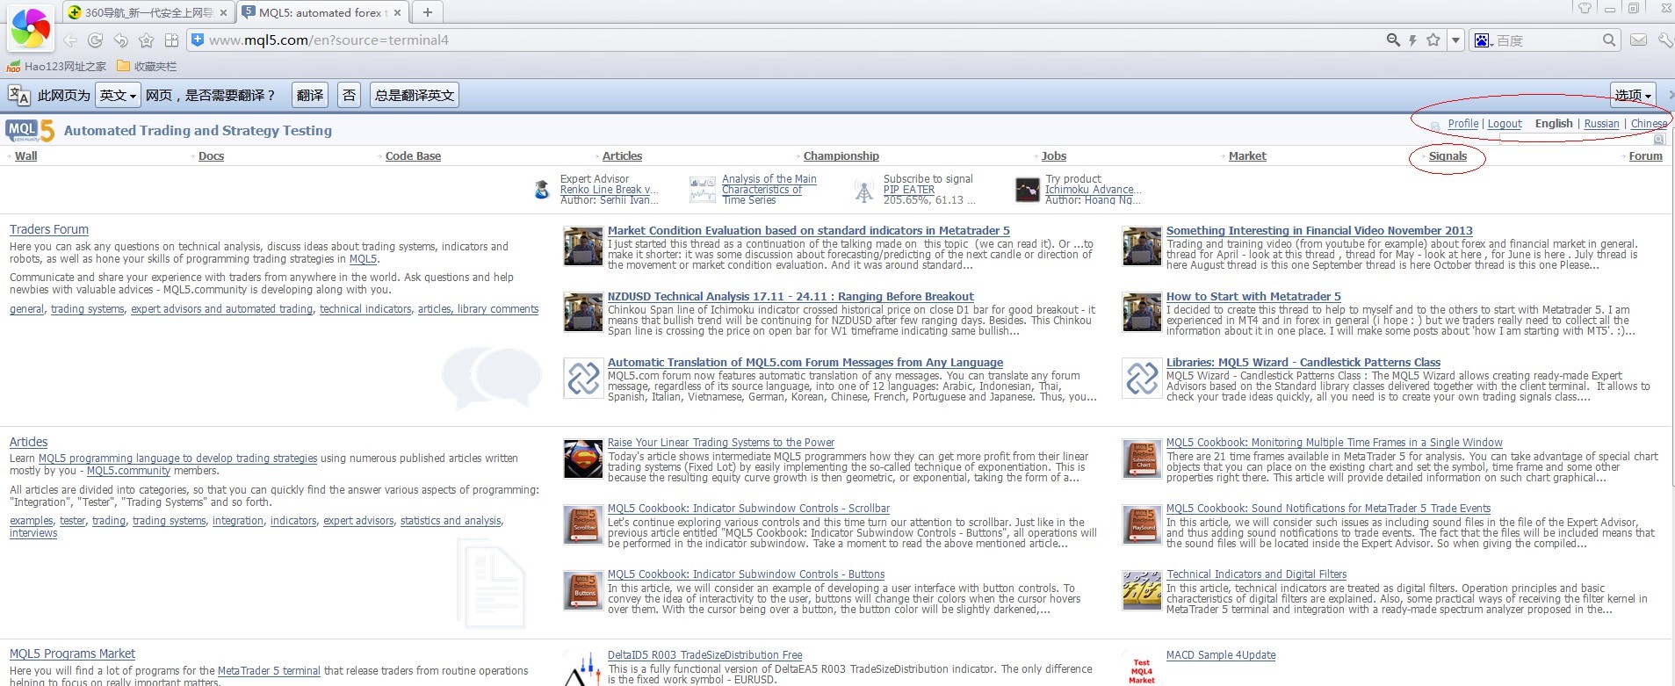
Task: Open the Market menu item
Action: [1247, 156]
